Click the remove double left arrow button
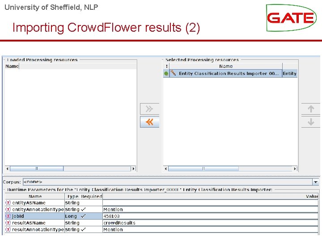322x241 pixels. pyautogui.click(x=149, y=122)
